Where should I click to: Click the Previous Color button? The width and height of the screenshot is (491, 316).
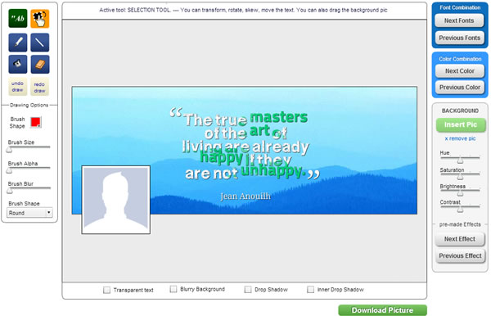point(460,88)
